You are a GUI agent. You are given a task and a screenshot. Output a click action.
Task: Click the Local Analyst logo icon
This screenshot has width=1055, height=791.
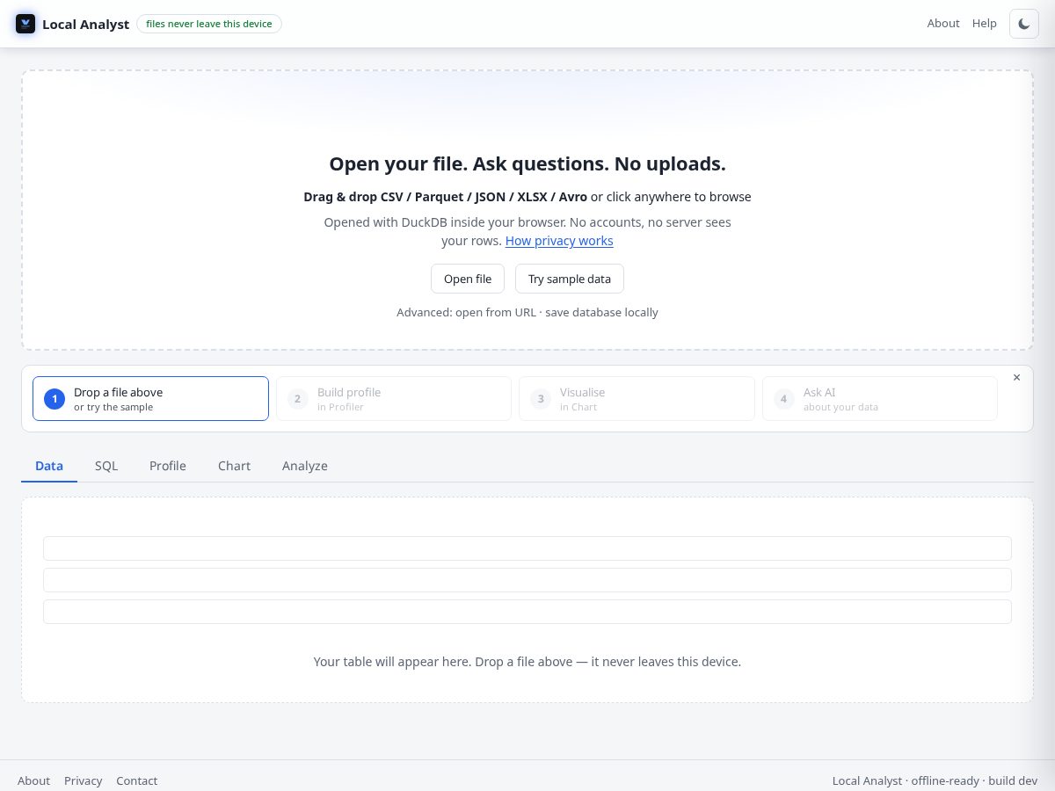[25, 24]
